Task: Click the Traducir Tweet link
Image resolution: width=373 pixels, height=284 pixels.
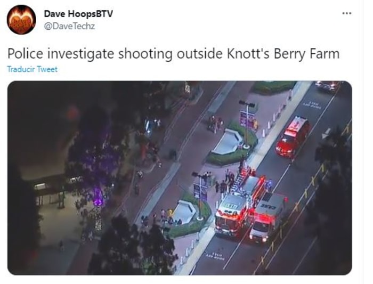Action: point(33,69)
